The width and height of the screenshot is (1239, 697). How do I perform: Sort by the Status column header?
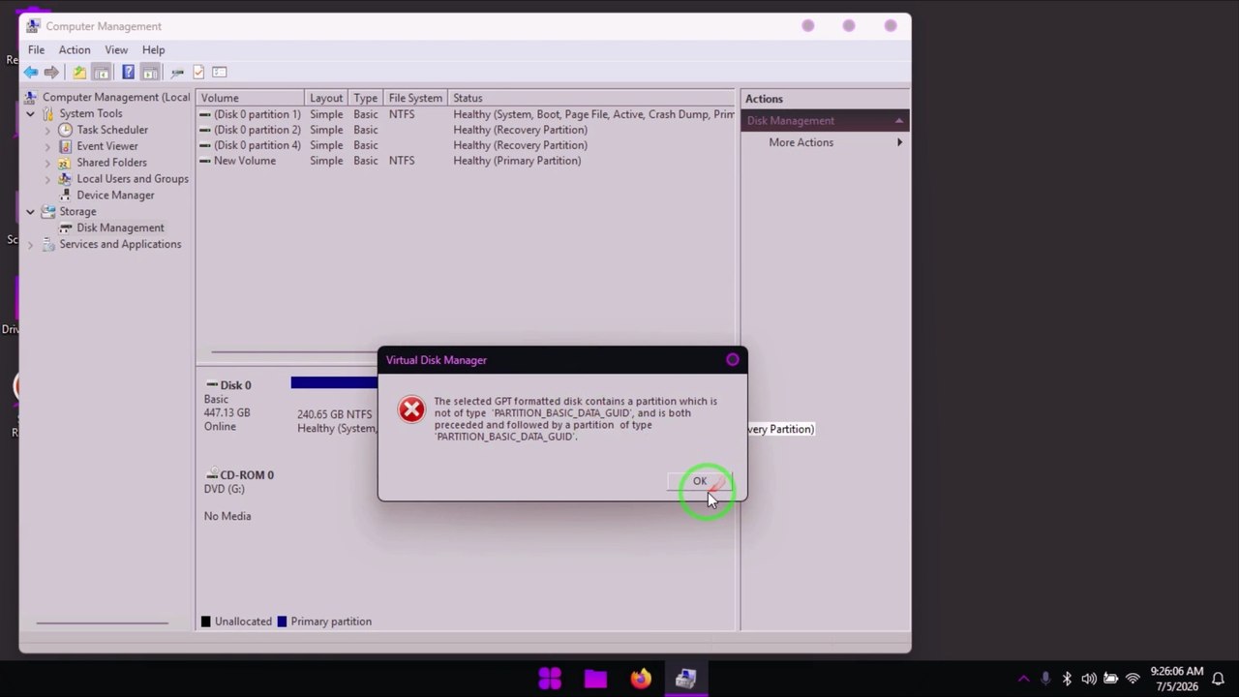(x=591, y=98)
